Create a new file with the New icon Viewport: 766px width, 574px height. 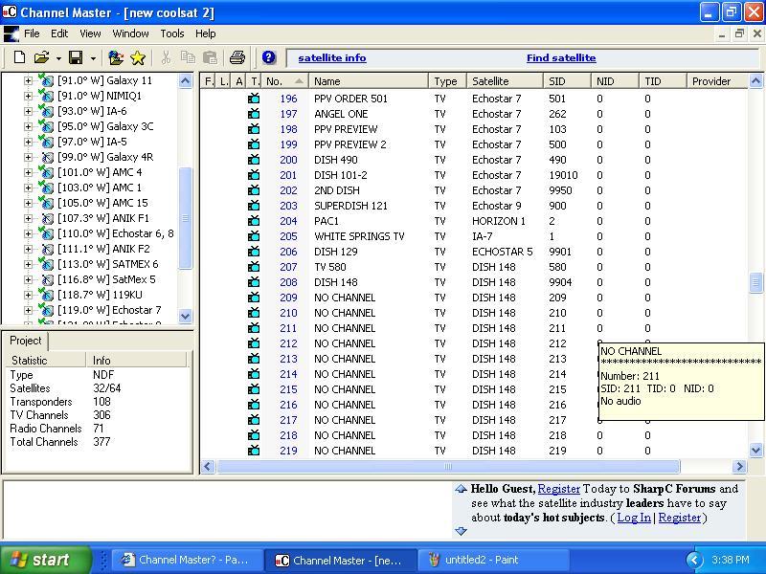point(19,57)
